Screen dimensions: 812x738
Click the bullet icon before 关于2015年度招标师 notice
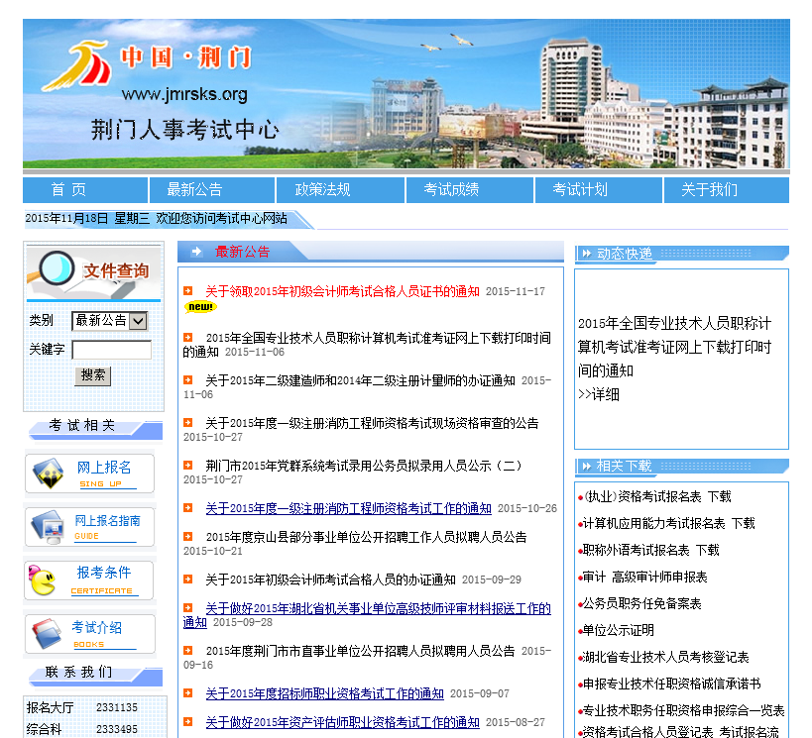[188, 693]
